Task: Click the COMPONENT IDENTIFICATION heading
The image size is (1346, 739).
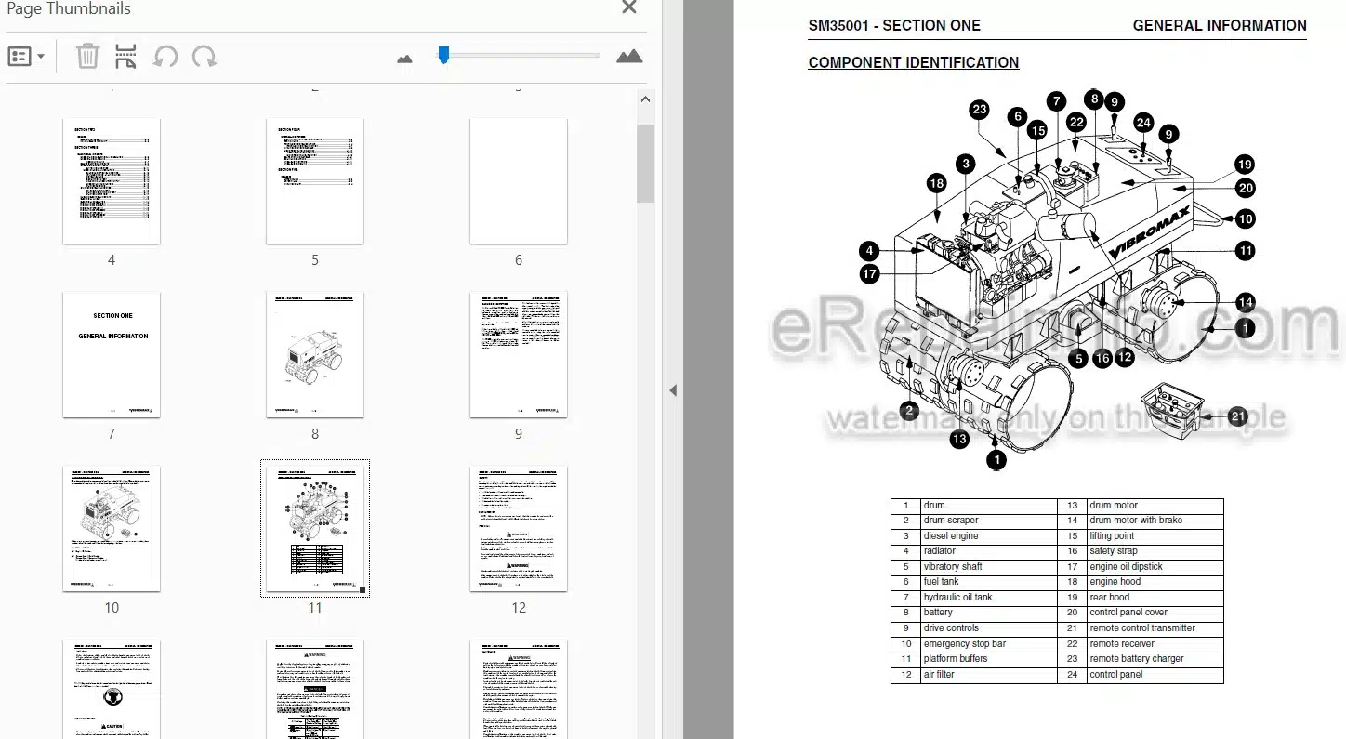Action: tap(913, 62)
